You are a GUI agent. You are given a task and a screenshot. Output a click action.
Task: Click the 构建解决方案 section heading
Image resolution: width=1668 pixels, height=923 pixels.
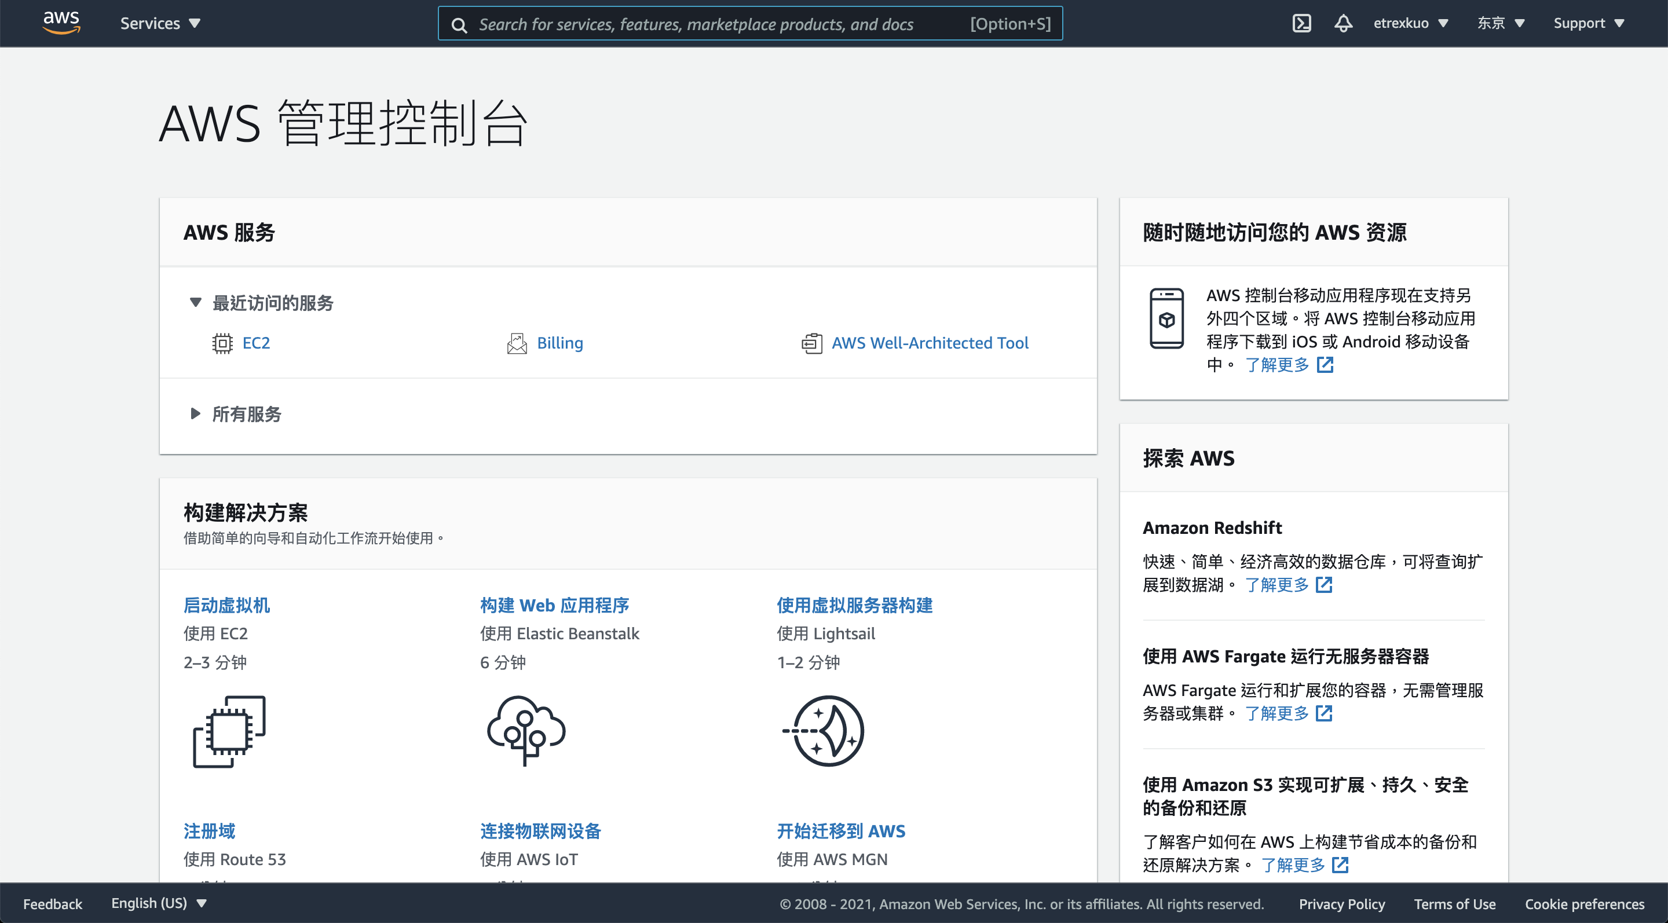click(246, 512)
